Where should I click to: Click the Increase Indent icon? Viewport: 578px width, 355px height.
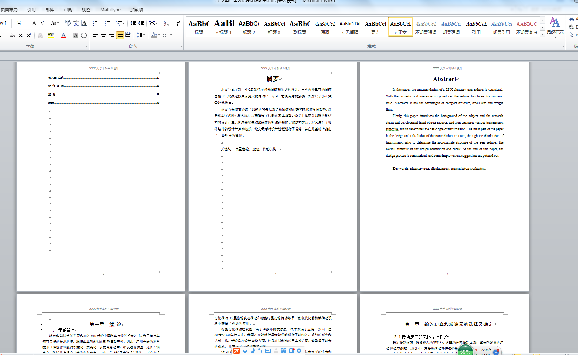coord(141,23)
